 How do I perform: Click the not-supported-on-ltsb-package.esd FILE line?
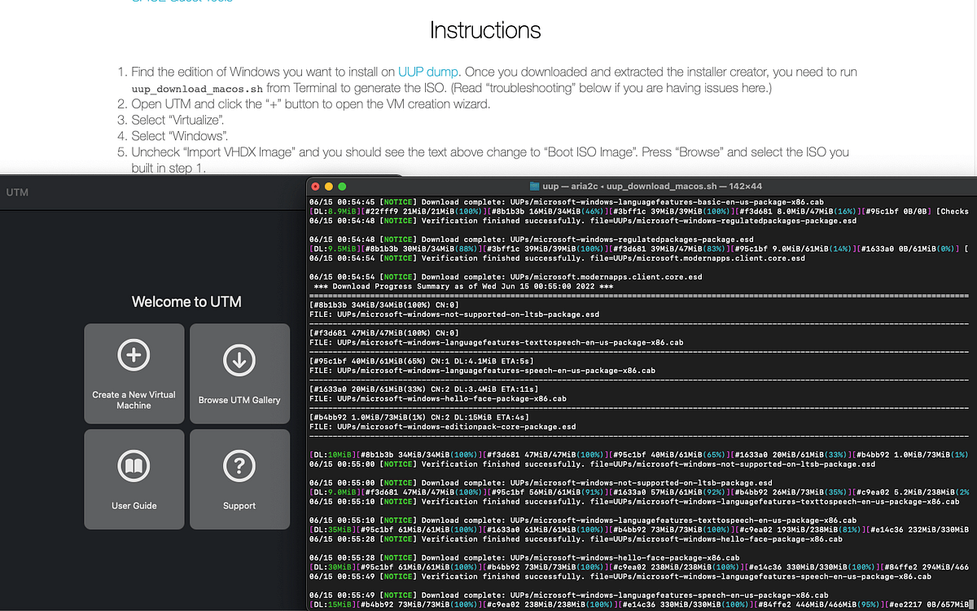point(454,314)
